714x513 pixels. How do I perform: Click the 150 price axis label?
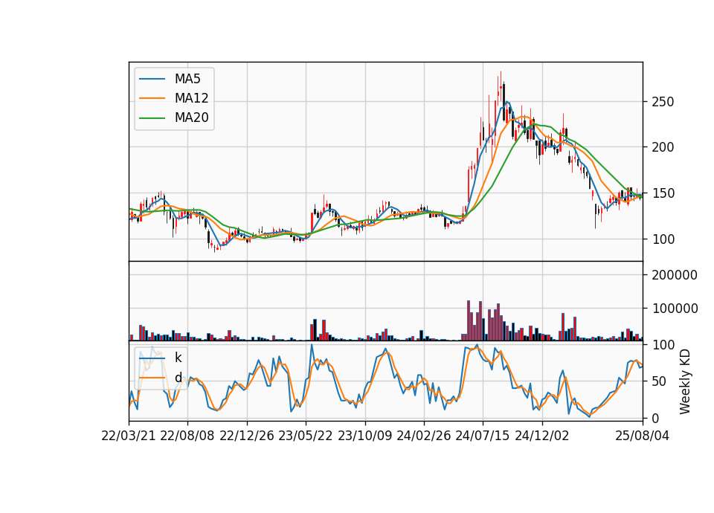(663, 193)
